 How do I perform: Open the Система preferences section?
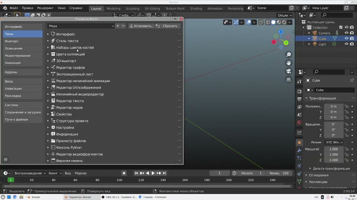point(23,105)
